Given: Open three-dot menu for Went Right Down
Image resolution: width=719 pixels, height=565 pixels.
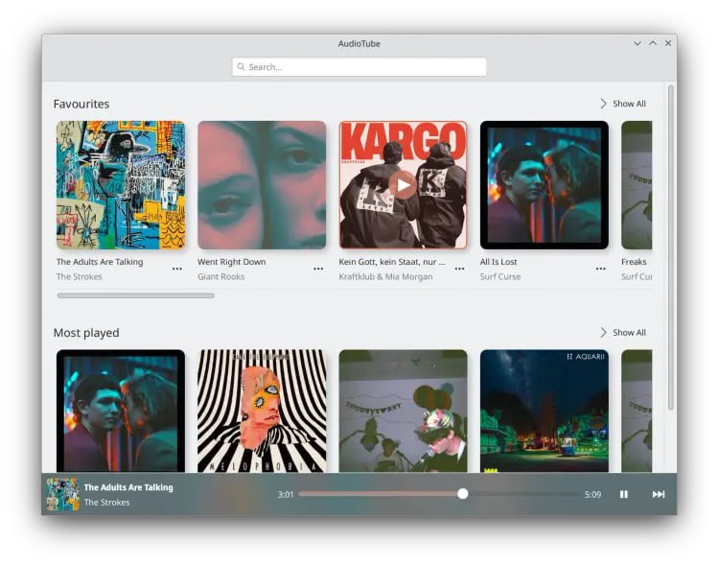Looking at the screenshot, I should tap(318, 270).
